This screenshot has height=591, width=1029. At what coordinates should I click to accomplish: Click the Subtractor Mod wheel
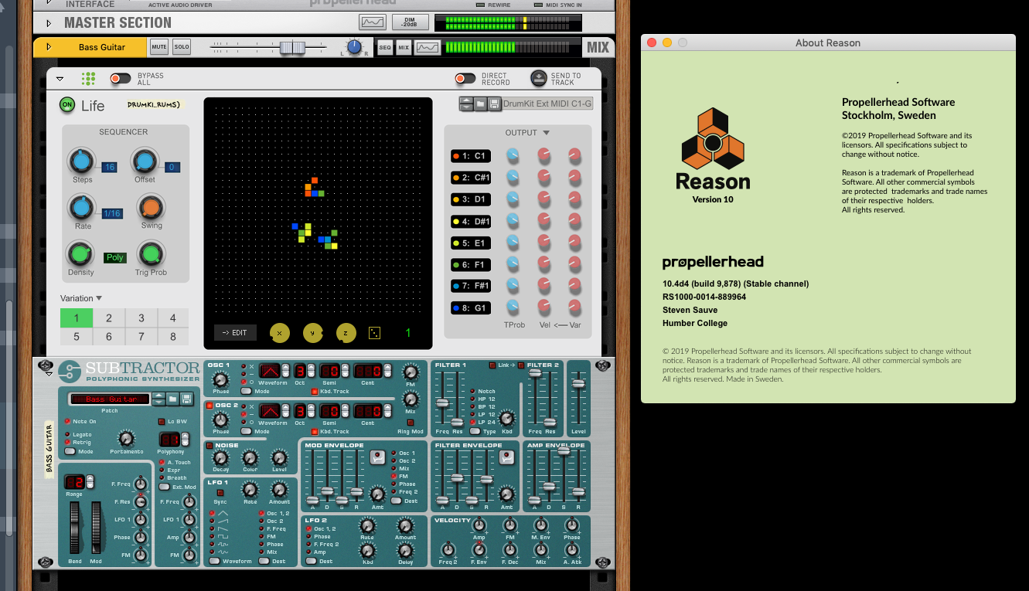coord(97,528)
